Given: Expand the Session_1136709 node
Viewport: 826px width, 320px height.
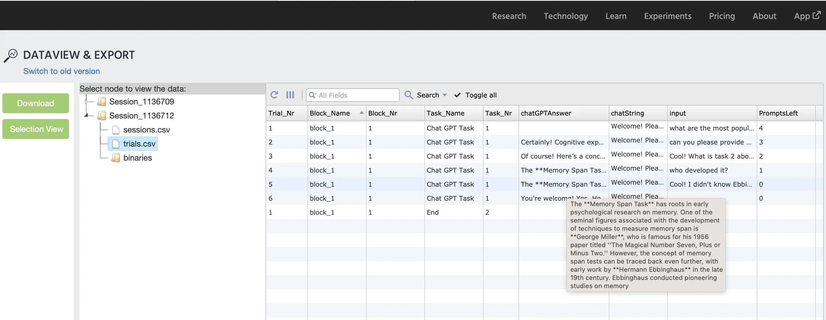Looking at the screenshot, I should pos(86,101).
